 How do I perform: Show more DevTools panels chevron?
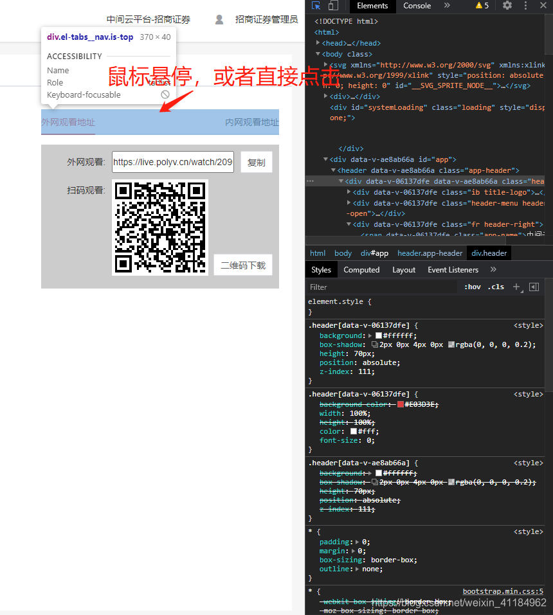pos(447,6)
